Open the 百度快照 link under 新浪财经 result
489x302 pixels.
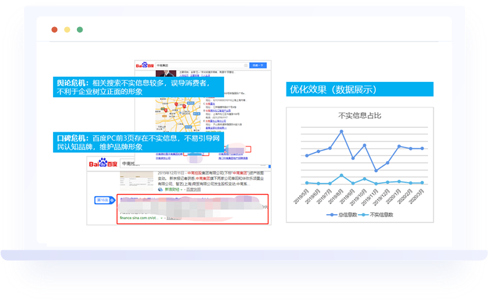coord(193,189)
